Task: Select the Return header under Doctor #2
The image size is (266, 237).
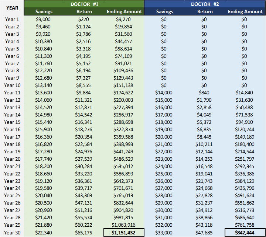Action: pyautogui.click(x=205, y=12)
